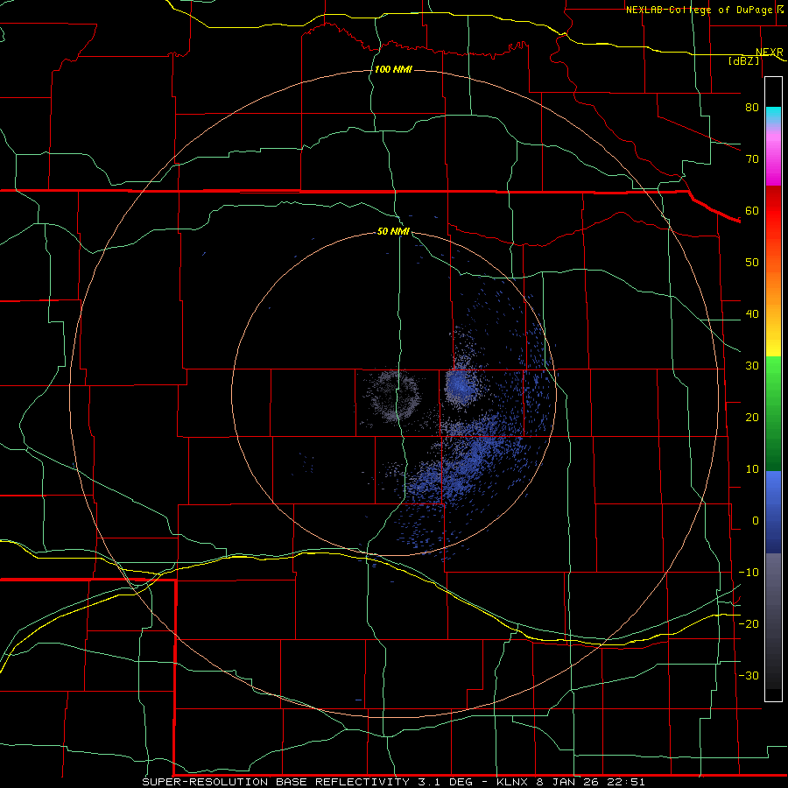
Task: Pick the yellow band of the color bar
Action: point(773,341)
